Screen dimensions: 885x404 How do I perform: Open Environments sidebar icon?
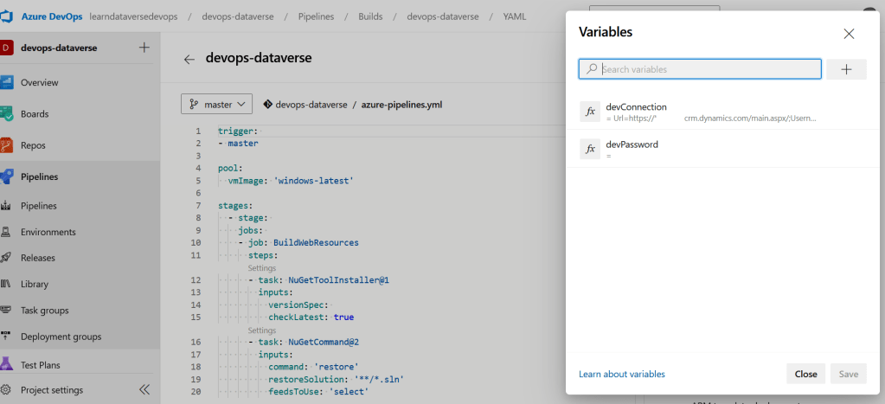coord(7,232)
